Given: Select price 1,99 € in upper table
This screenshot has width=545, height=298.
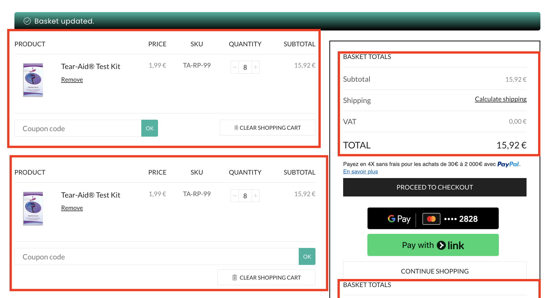Looking at the screenshot, I should (x=157, y=65).
